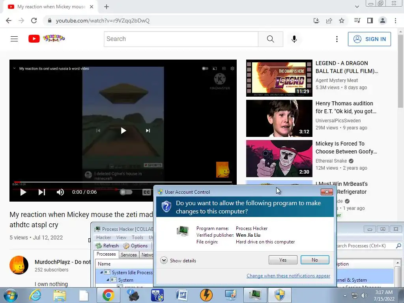404x303 pixels.
Task: Open MurdochPlayz channel avatar
Action: pos(19,265)
